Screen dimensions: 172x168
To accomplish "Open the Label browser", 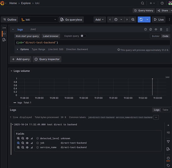I will [x=51, y=36].
